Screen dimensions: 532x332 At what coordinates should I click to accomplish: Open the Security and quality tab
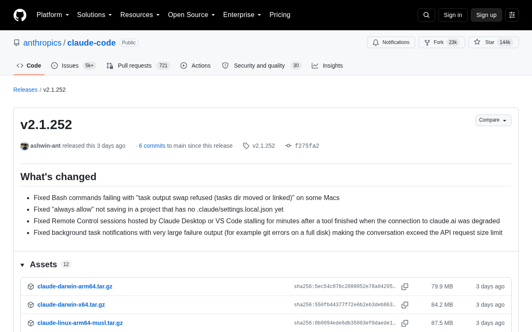tap(261, 66)
